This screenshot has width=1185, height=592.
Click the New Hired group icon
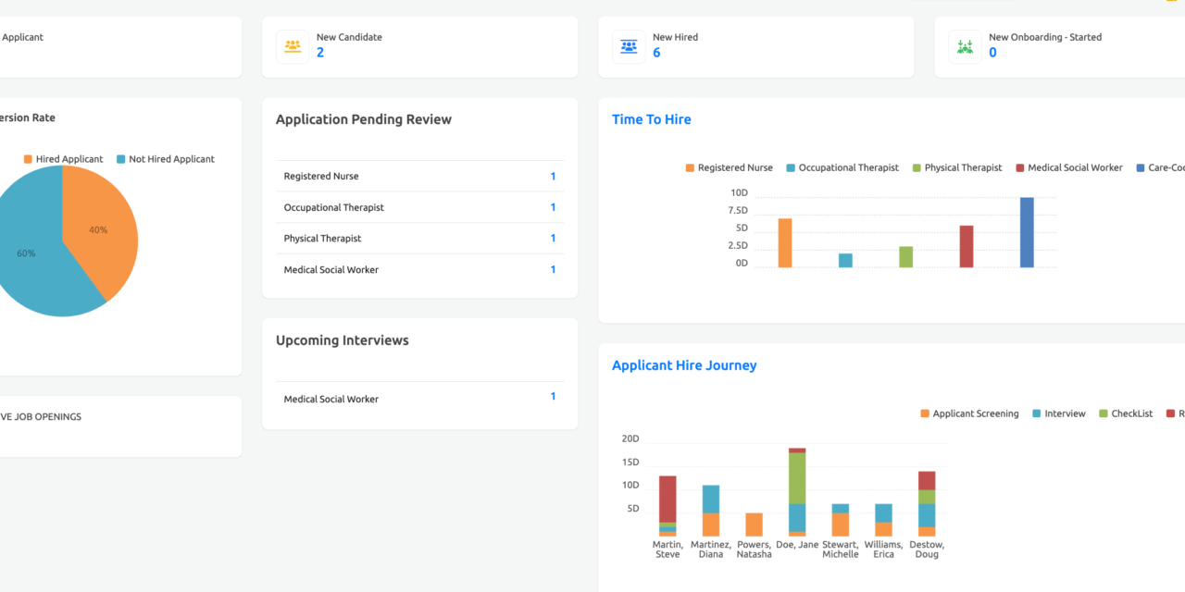point(629,46)
